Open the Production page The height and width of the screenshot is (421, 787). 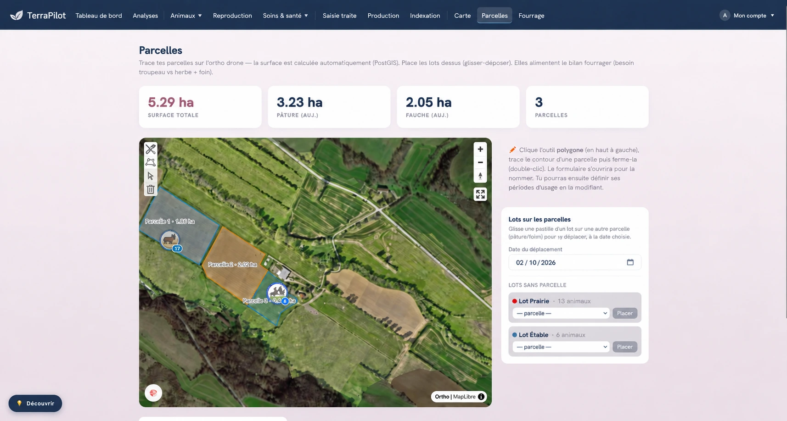point(383,16)
